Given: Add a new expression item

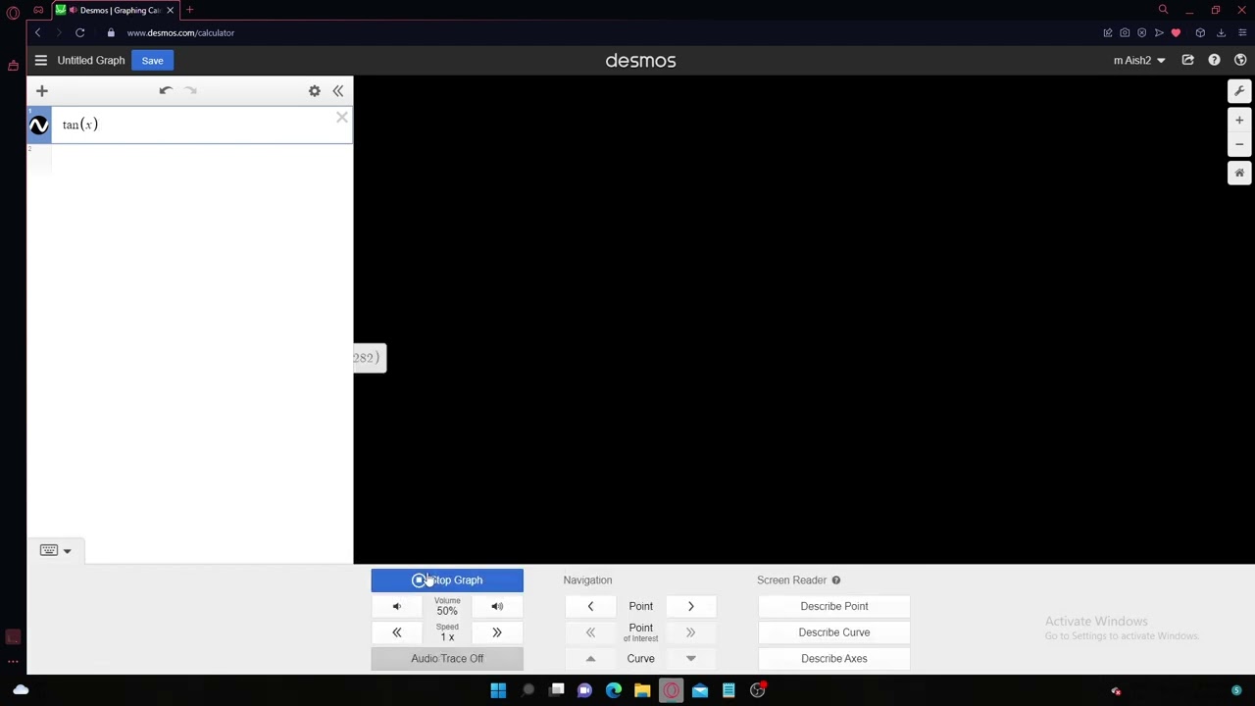Looking at the screenshot, I should point(42,91).
